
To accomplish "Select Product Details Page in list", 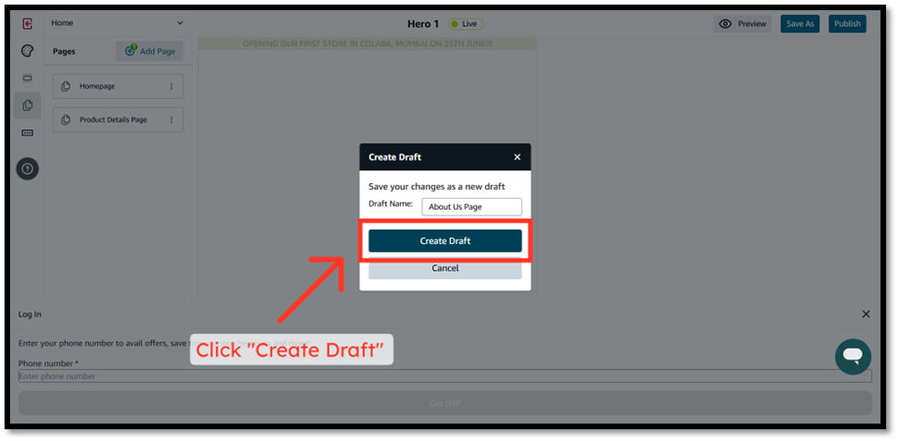I will pyautogui.click(x=112, y=120).
